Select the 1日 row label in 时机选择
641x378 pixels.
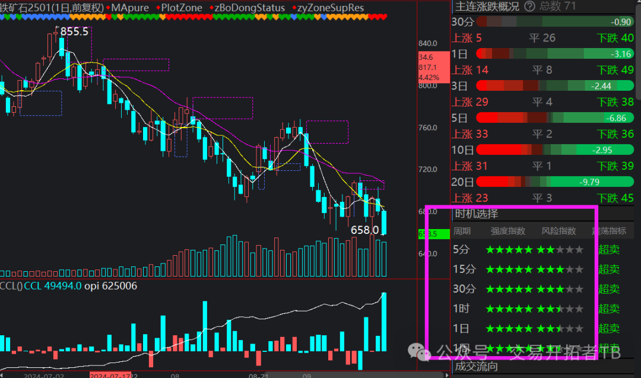(461, 329)
